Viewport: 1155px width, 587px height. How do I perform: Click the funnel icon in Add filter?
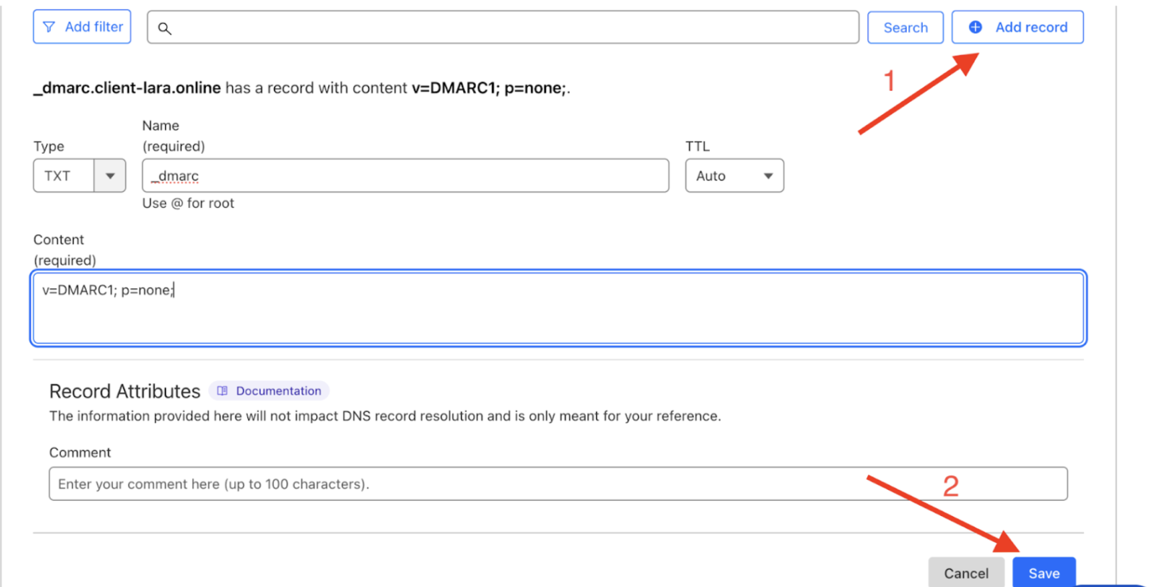(49, 27)
